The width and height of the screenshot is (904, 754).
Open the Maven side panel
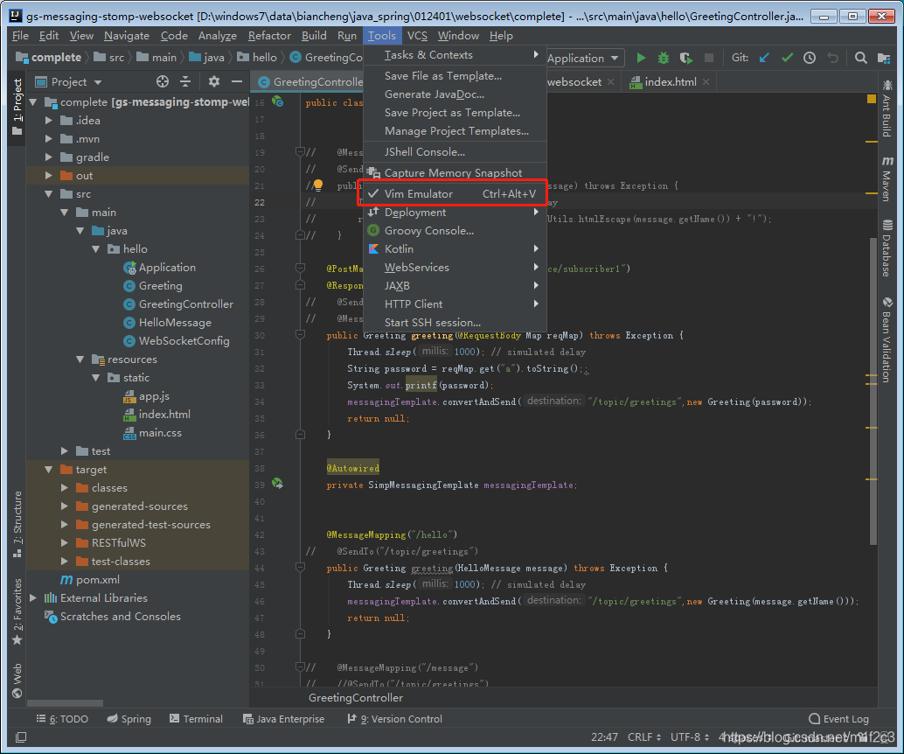click(x=887, y=178)
